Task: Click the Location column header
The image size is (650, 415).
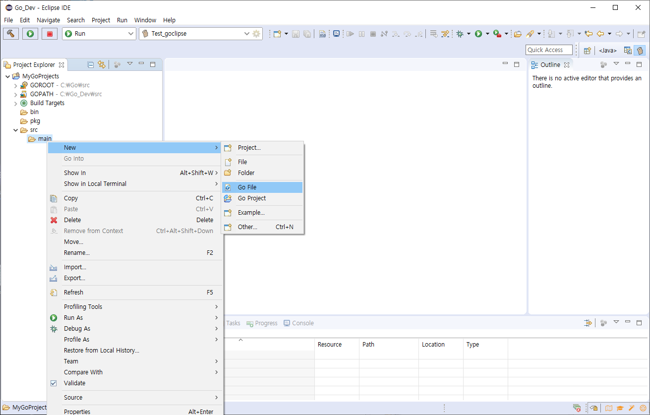Action: 441,345
